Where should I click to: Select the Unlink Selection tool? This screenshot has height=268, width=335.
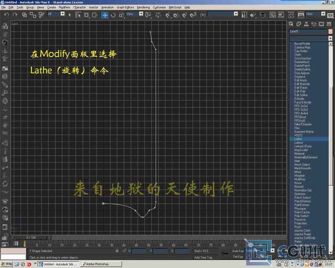(33, 15)
